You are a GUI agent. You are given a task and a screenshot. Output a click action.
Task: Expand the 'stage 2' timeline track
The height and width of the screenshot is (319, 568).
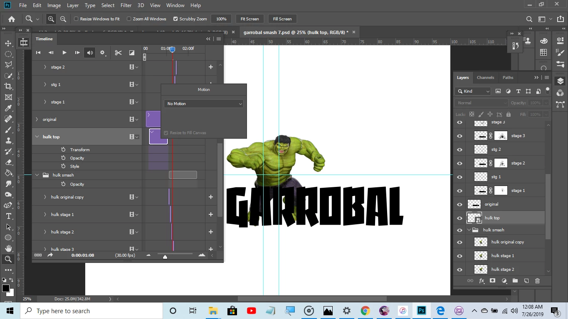pos(45,67)
